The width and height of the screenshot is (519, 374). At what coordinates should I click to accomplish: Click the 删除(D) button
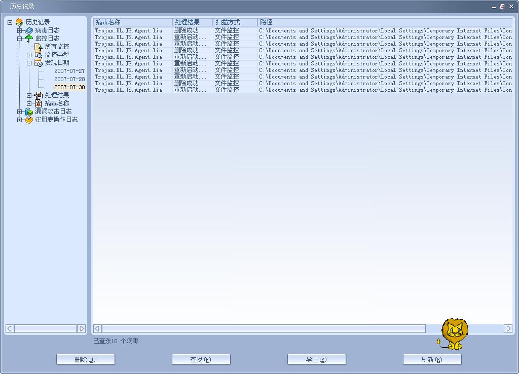(85, 359)
